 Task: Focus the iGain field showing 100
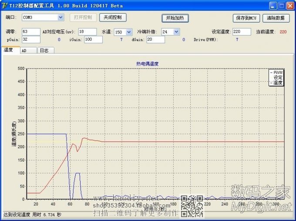tap(93, 40)
